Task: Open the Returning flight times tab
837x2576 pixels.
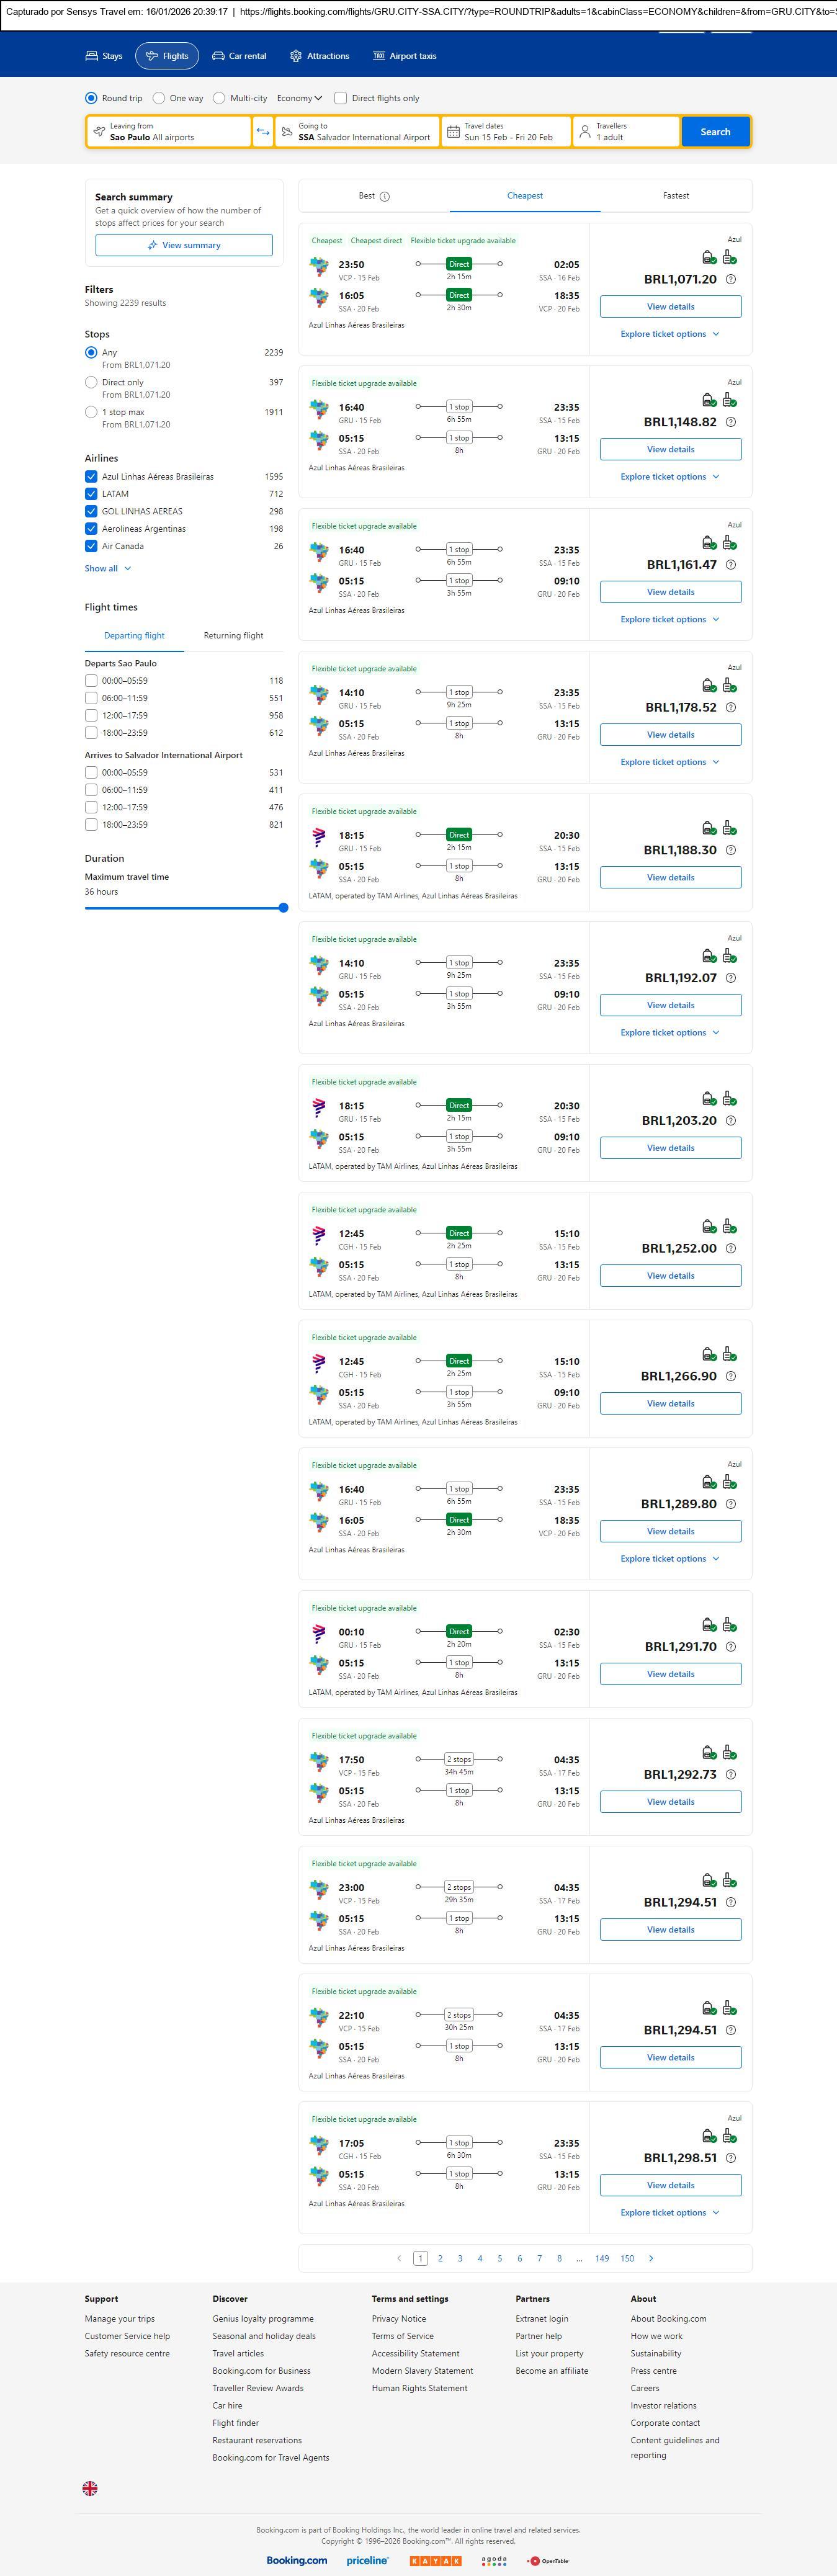Action: [233, 636]
